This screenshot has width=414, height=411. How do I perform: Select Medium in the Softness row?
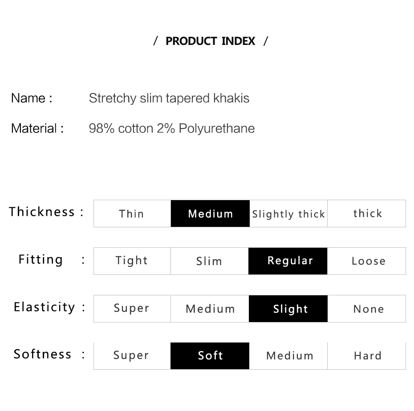coord(289,356)
